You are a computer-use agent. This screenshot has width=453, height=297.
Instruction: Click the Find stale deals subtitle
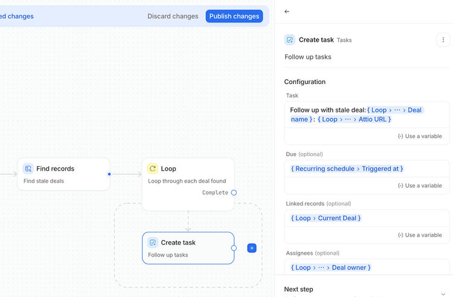[43, 181]
